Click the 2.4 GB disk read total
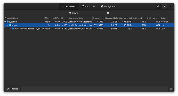 114,25
